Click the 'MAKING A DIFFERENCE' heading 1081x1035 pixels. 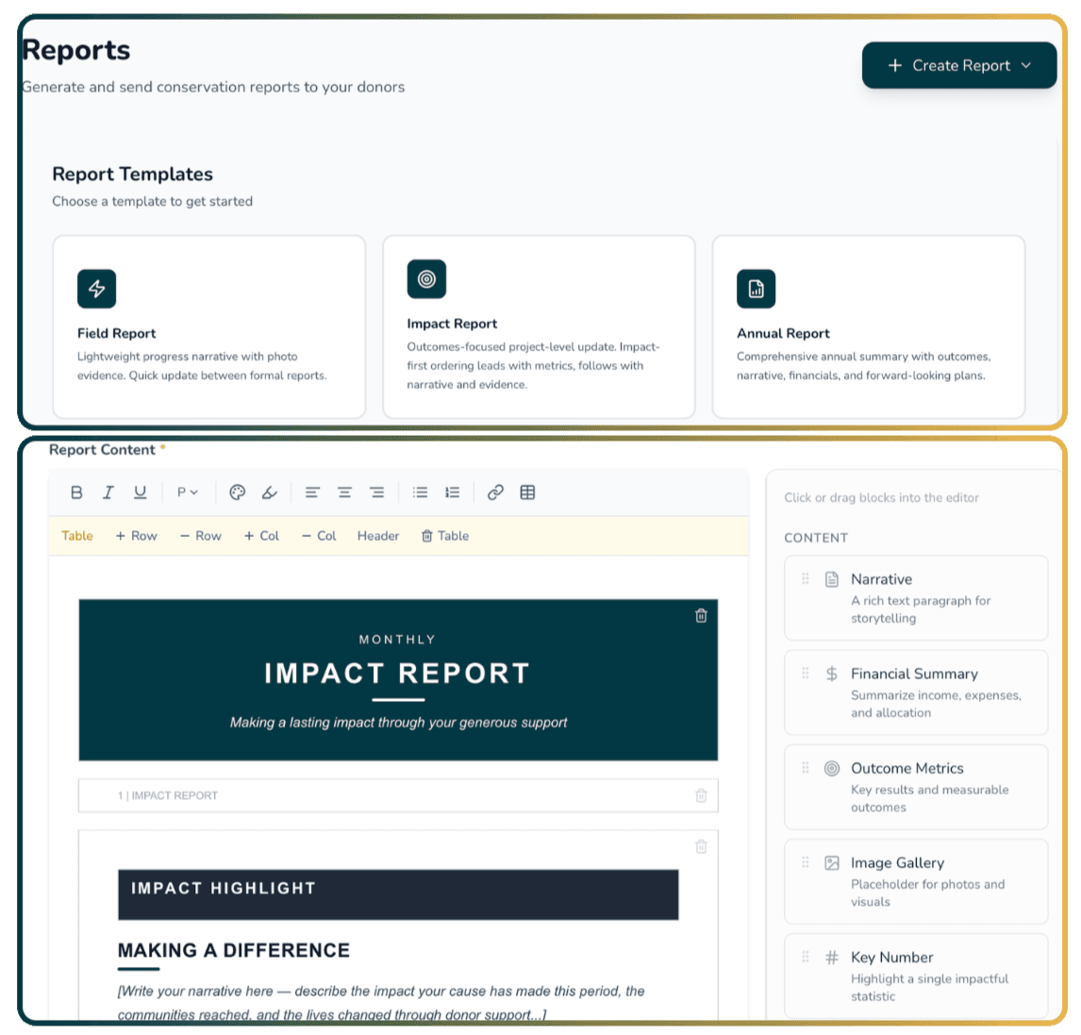click(234, 950)
